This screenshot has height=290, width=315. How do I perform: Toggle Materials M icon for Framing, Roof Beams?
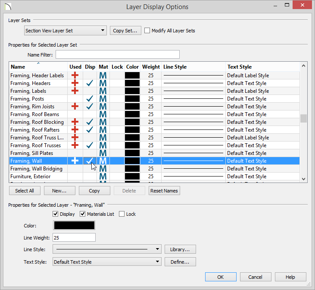(103, 114)
